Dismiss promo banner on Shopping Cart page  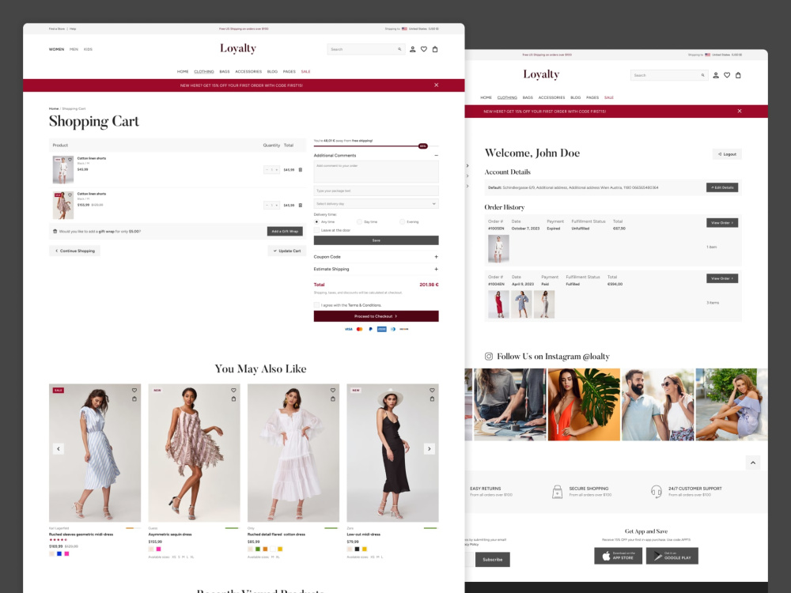(x=437, y=85)
